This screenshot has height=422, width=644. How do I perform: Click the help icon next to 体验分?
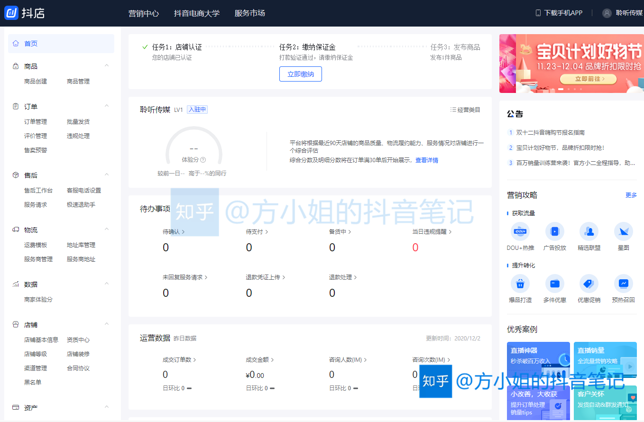[203, 160]
